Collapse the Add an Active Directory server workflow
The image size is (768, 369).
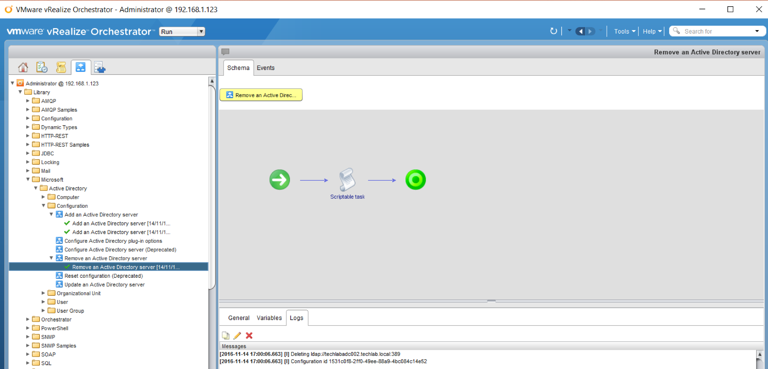(x=51, y=214)
